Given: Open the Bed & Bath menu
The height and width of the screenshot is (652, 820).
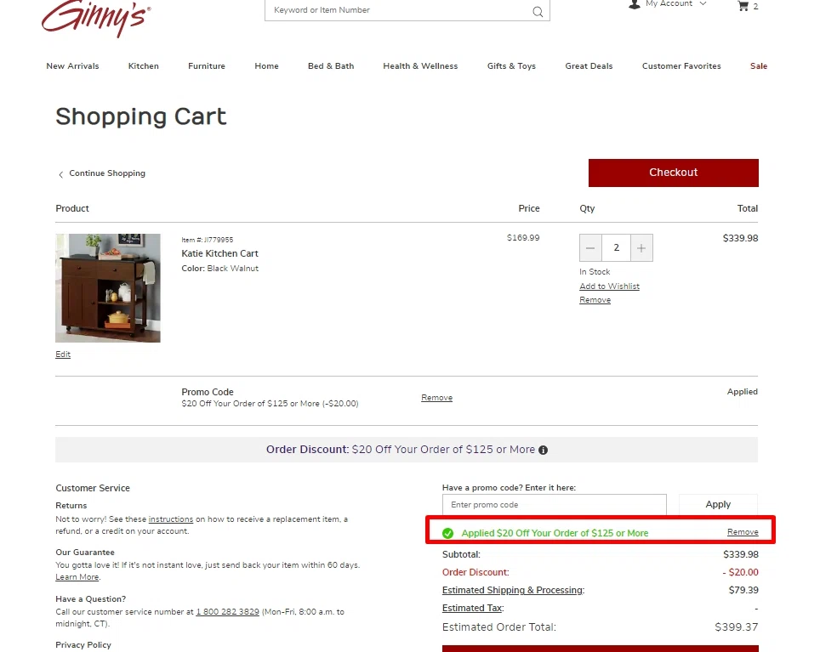Looking at the screenshot, I should pos(331,65).
